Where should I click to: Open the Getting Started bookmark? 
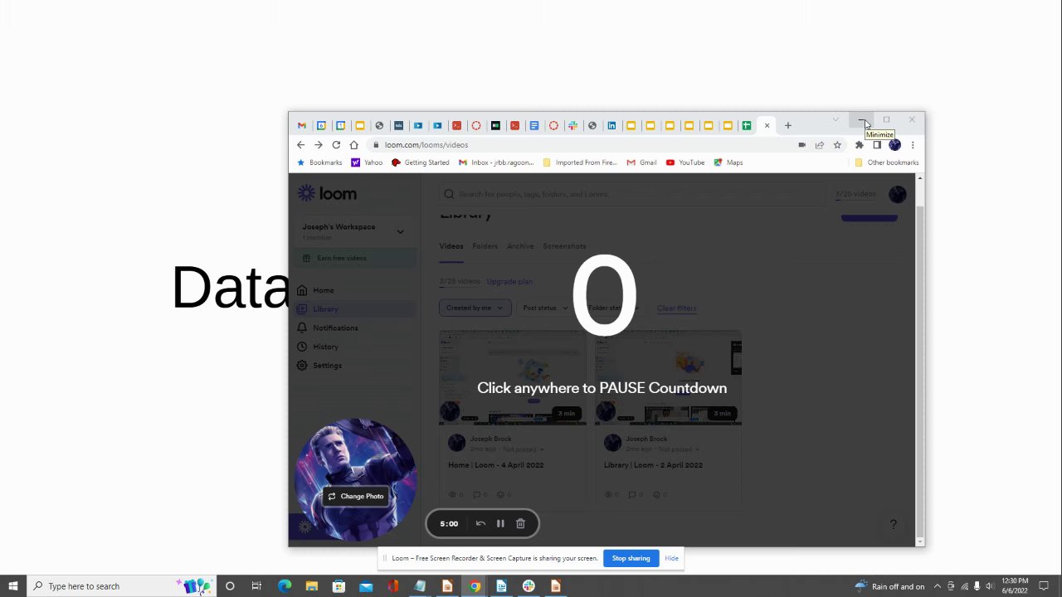[x=421, y=163]
